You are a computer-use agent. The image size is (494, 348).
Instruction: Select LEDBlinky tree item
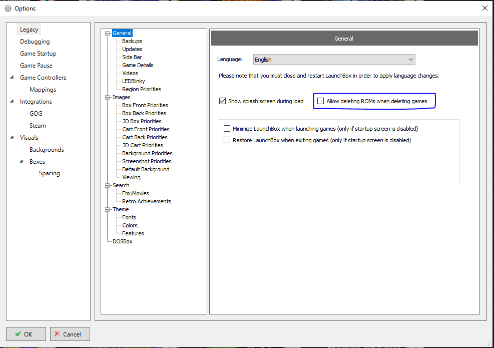pyautogui.click(x=134, y=81)
